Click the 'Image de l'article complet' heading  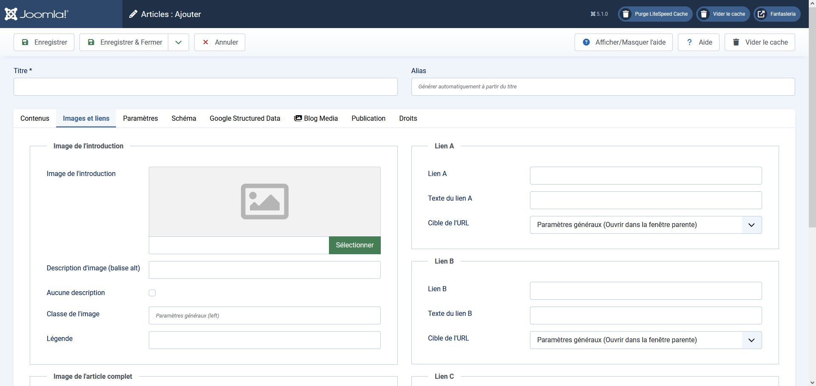93,377
